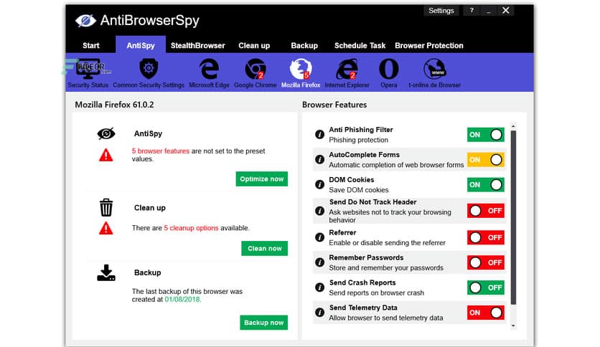Follow the '5 cleanup options' red link
The width and height of the screenshot is (600, 347).
click(x=191, y=228)
